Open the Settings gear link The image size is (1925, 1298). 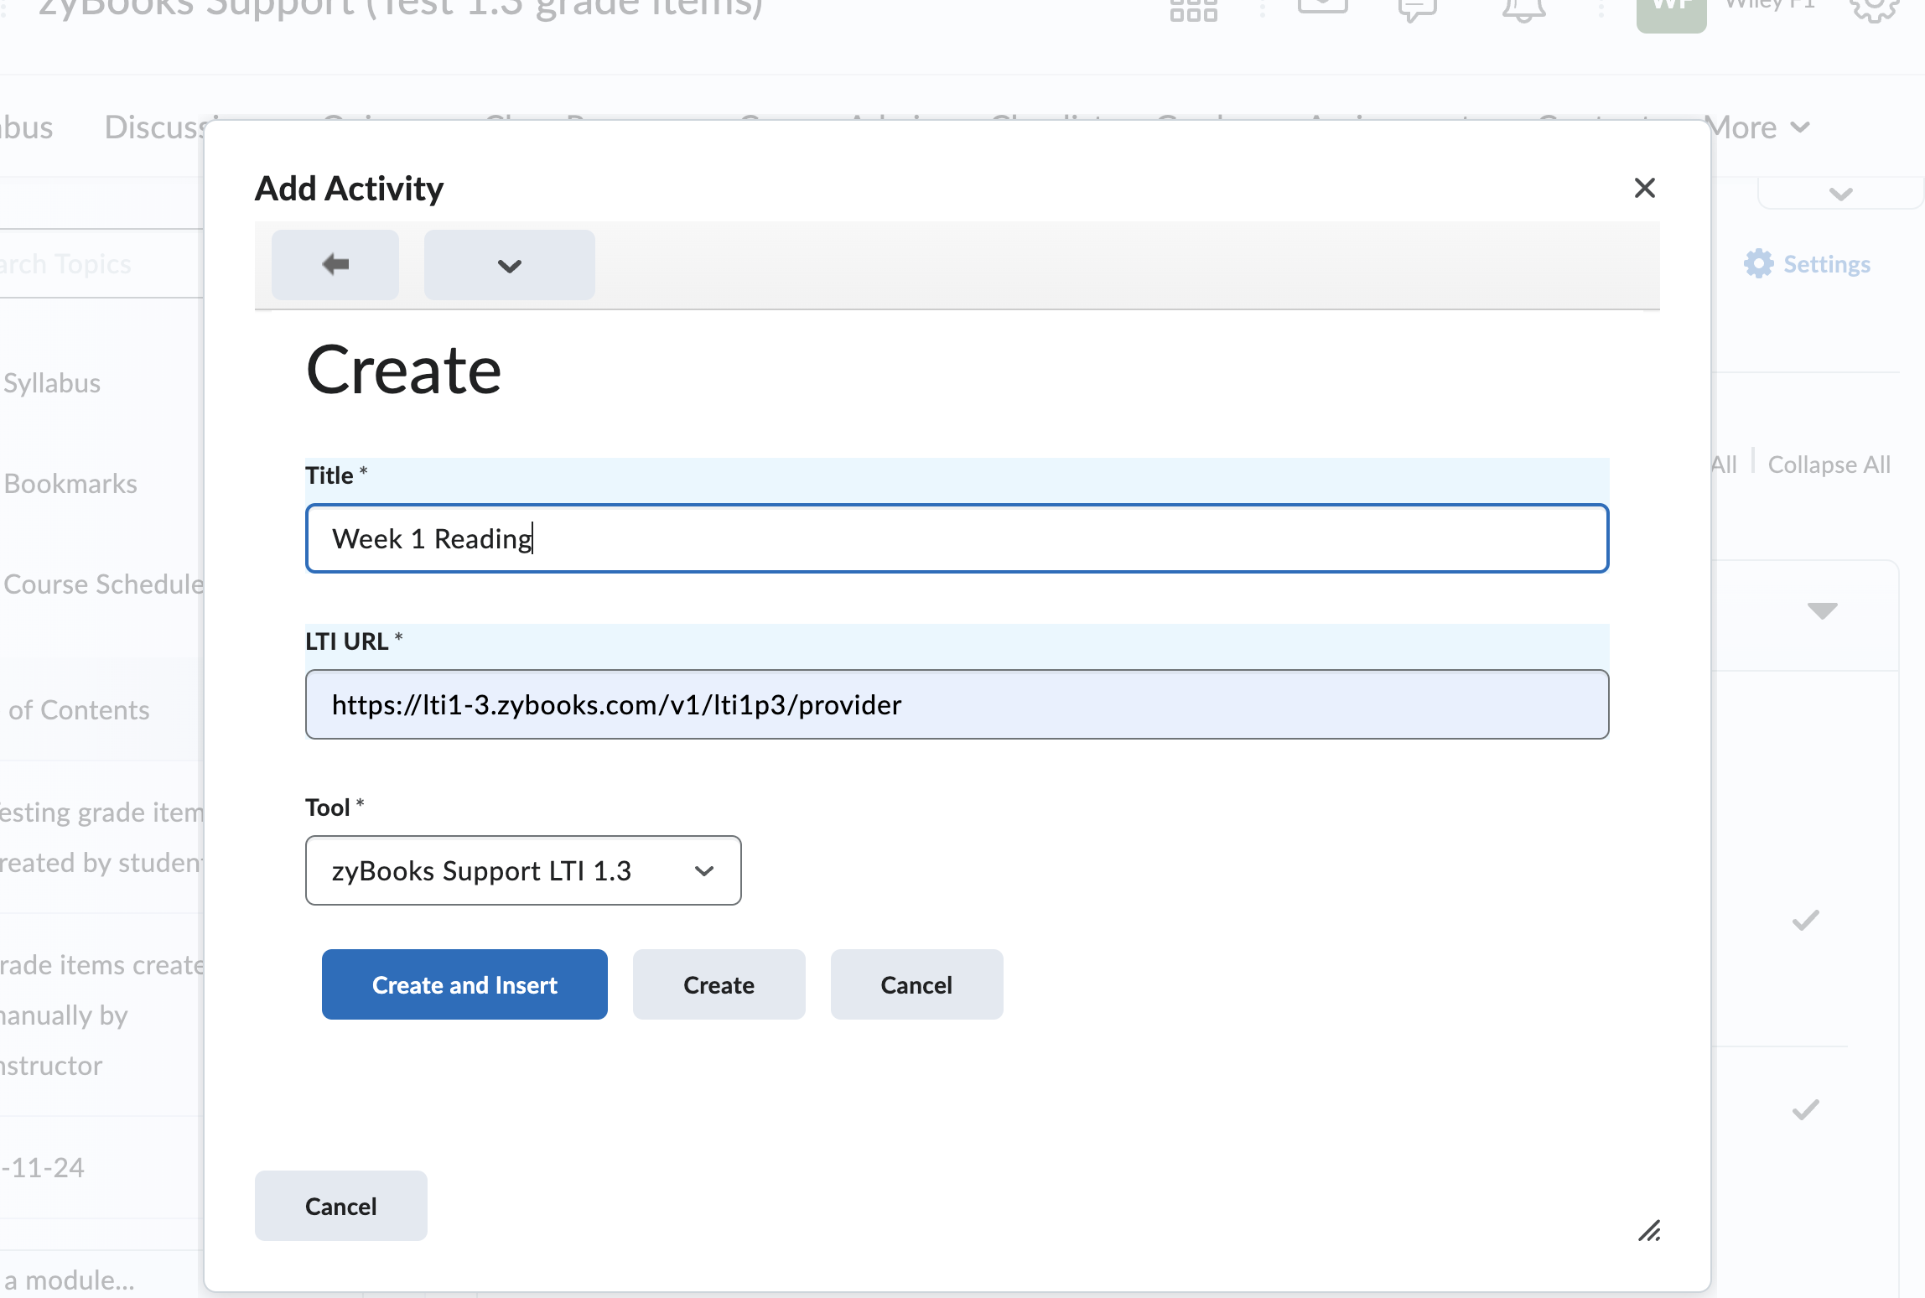1808,264
